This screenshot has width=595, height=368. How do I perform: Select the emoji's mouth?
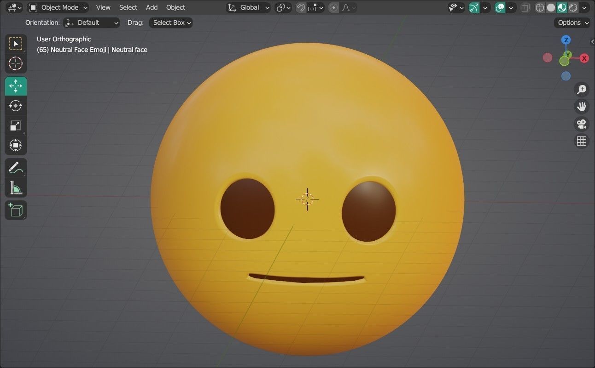(306, 278)
